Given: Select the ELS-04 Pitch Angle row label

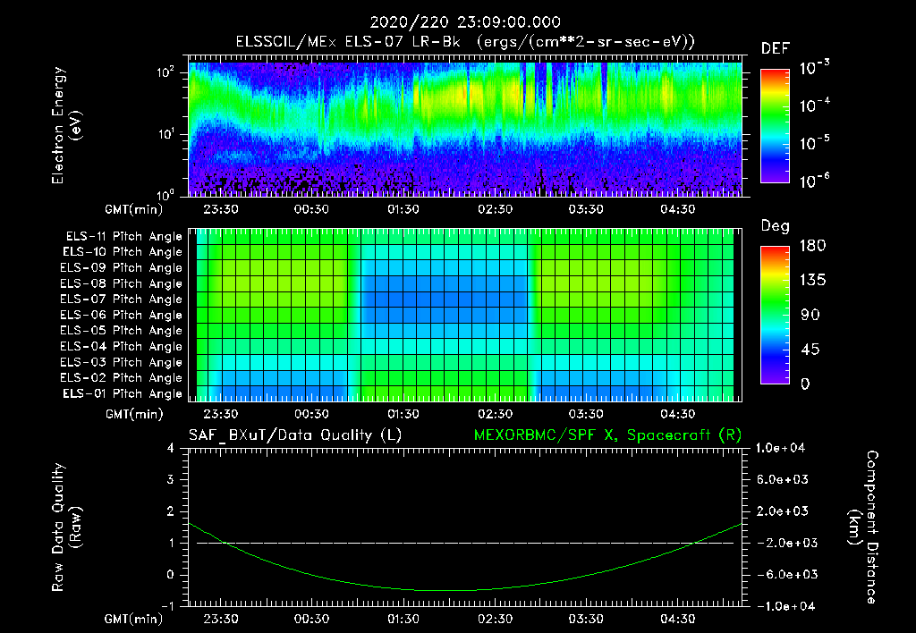Looking at the screenshot, I should 122,347.
